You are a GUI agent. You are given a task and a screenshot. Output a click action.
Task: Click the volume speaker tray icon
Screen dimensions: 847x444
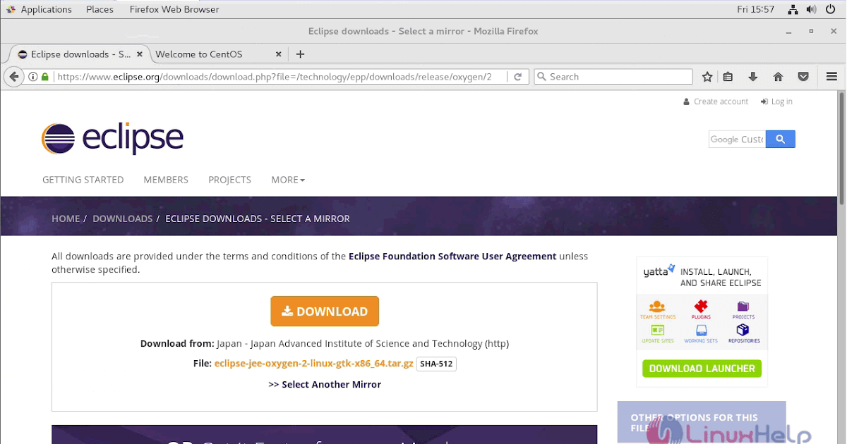811,9
